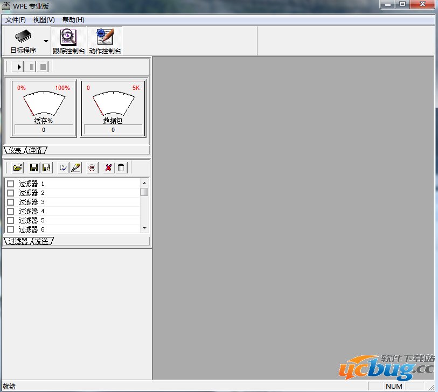Click the filter list scroll down arrow
The height and width of the screenshot is (392, 438).
pos(144,228)
